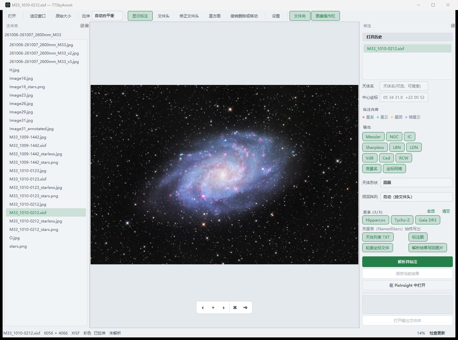Viewport: 458px width, 340px height.
Task: Select Image31_annotated.jpg in file list
Action: pyautogui.click(x=46, y=129)
